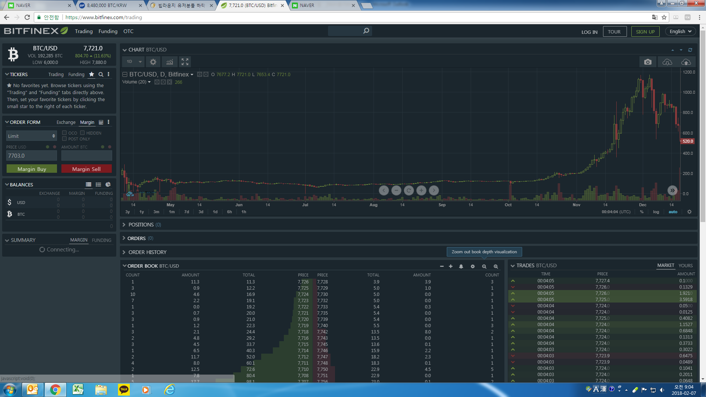Viewport: 706px width, 397px height.
Task: Click the cloud upload chart layout icon
Action: point(686,62)
